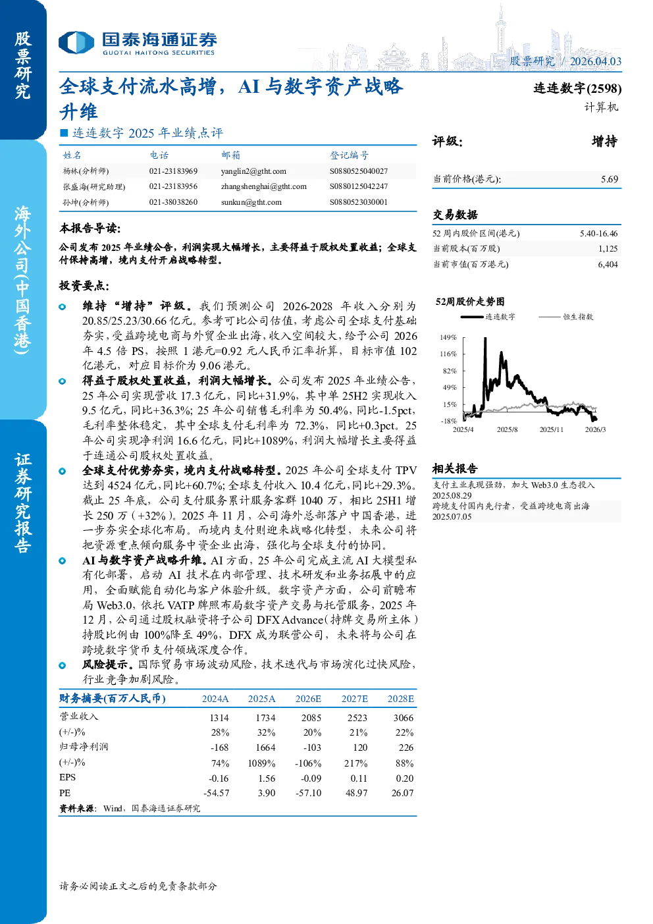Click the bullet icon beside 全球支付优势夯实
The image size is (653, 924).
63,471
